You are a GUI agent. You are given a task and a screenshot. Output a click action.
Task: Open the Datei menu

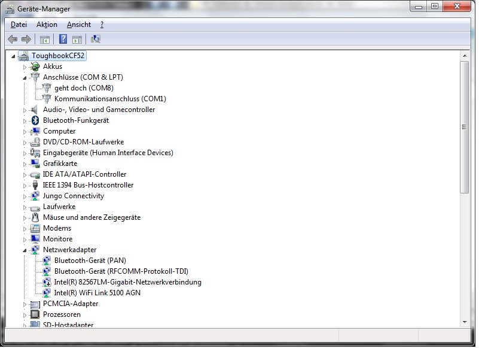click(19, 25)
